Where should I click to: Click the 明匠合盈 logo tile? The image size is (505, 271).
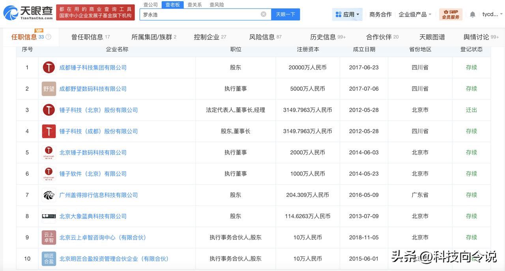pos(49,259)
